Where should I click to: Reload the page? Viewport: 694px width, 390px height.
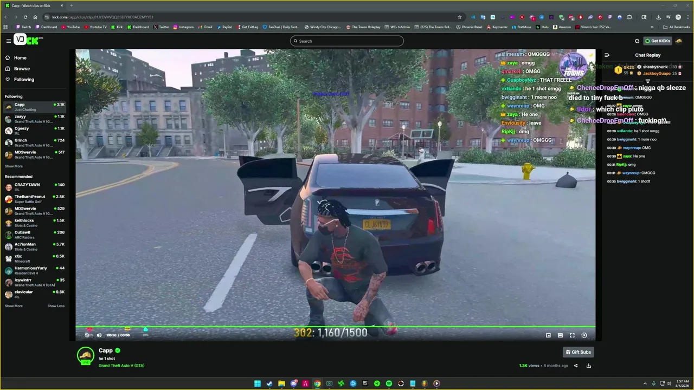click(x=25, y=17)
